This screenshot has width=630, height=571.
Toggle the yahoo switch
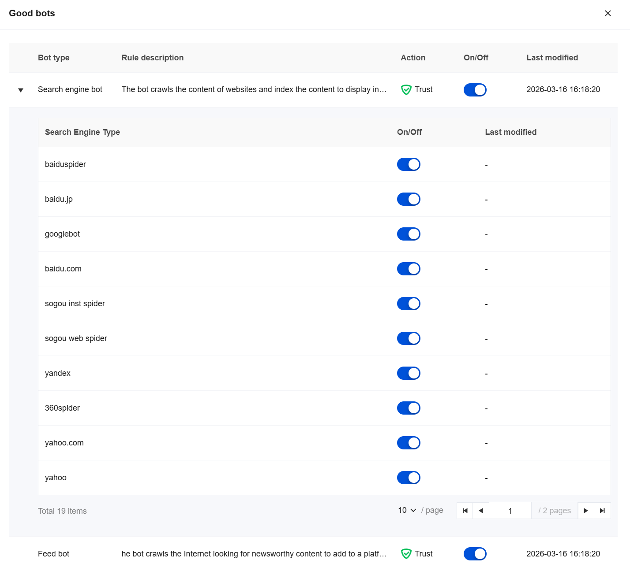[x=409, y=478]
